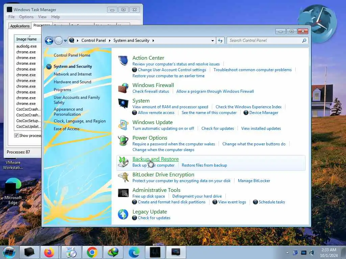Open Programs category in sidebar

pyautogui.click(x=62, y=90)
